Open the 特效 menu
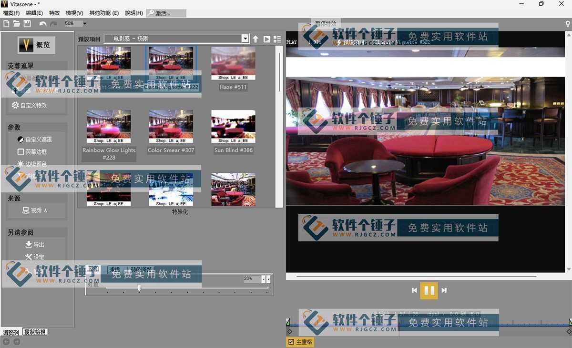This screenshot has width=572, height=348. tap(54, 13)
